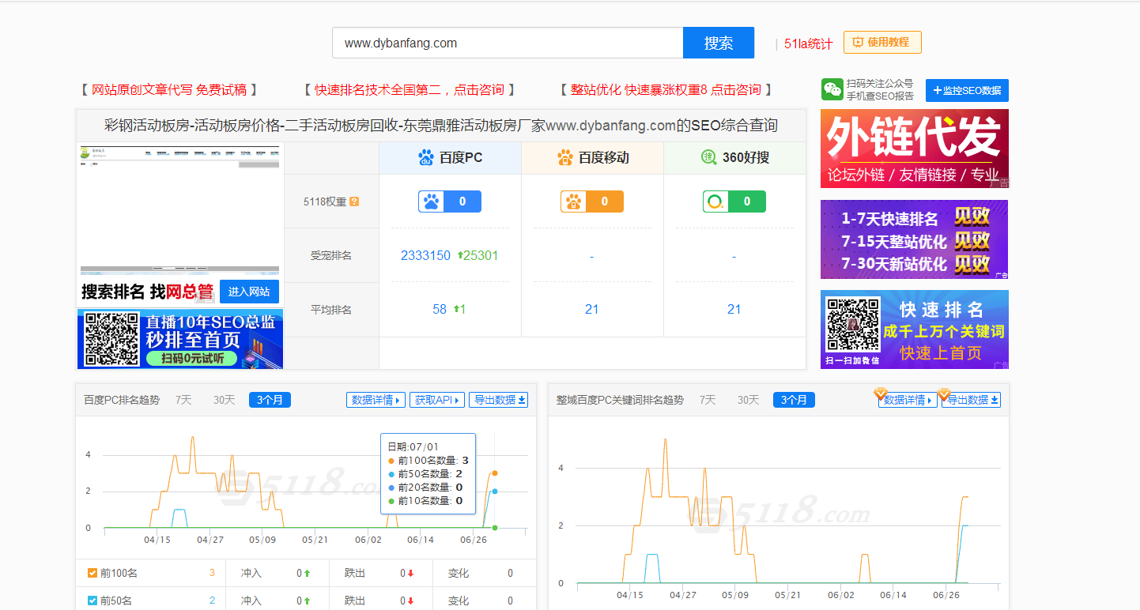The image size is (1140, 610).
Task: Click Baidu mobile average rank 21
Action: click(592, 309)
